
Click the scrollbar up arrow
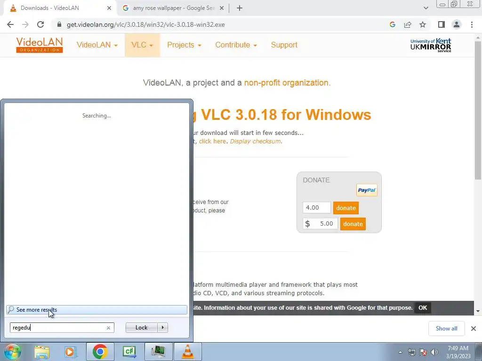(478, 37)
